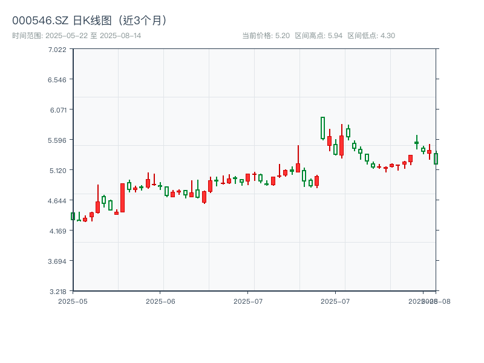
Task: Click the first candle at the left edge
Action: 73,216
